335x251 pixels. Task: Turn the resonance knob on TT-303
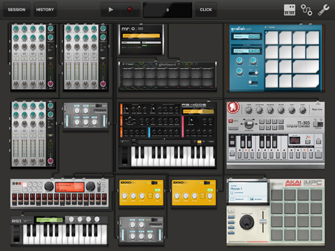tap(270, 110)
